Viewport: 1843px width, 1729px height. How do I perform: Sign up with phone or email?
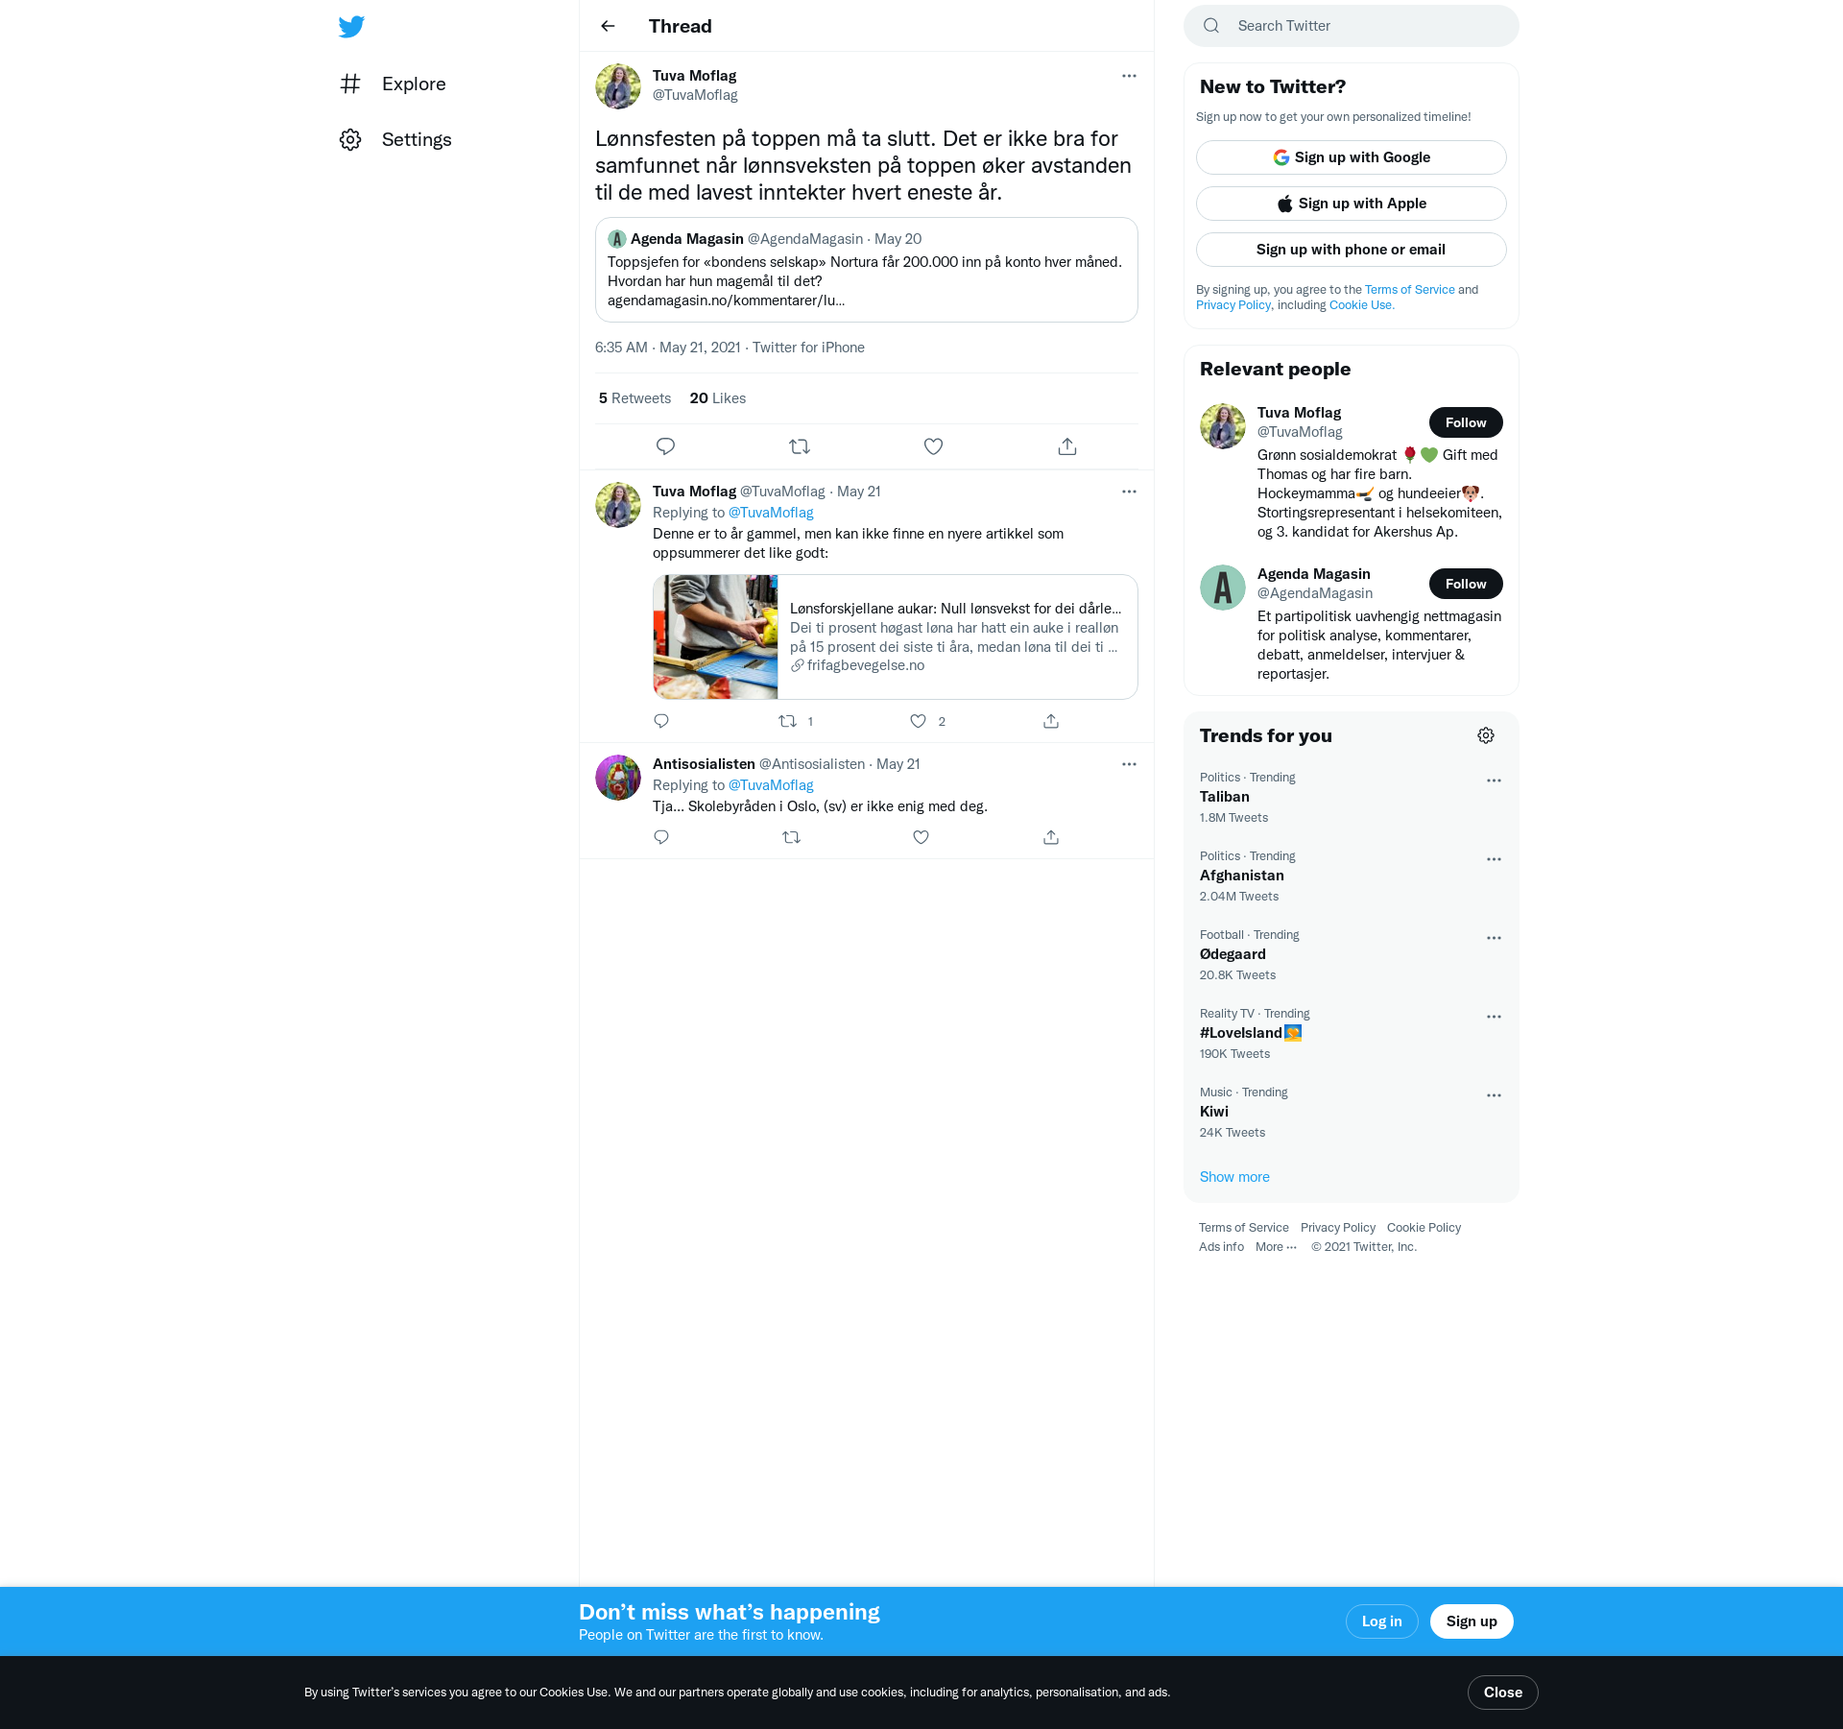[x=1352, y=250]
